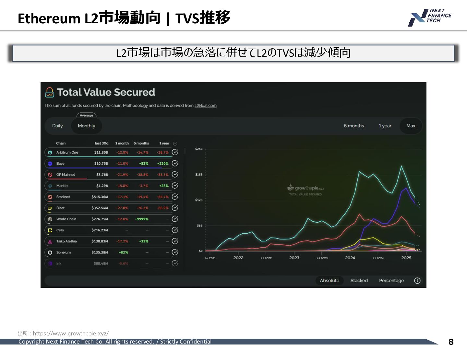The height and width of the screenshot is (350, 467).
Task: Open the L2Beat.com link
Action: pyautogui.click(x=206, y=106)
